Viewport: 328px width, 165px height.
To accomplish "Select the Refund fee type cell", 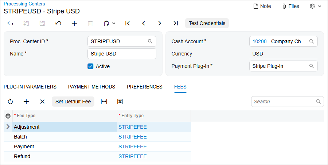I will click(65, 156).
